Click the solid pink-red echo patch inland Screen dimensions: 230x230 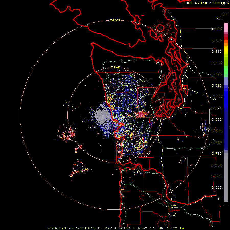click(x=142, y=114)
